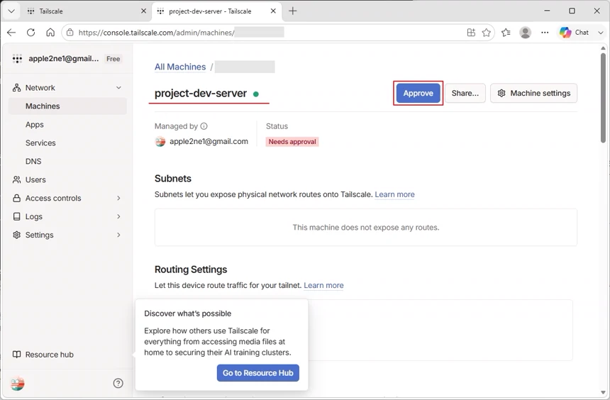Open the Machines page
This screenshot has width=610, height=400.
[x=67, y=106]
